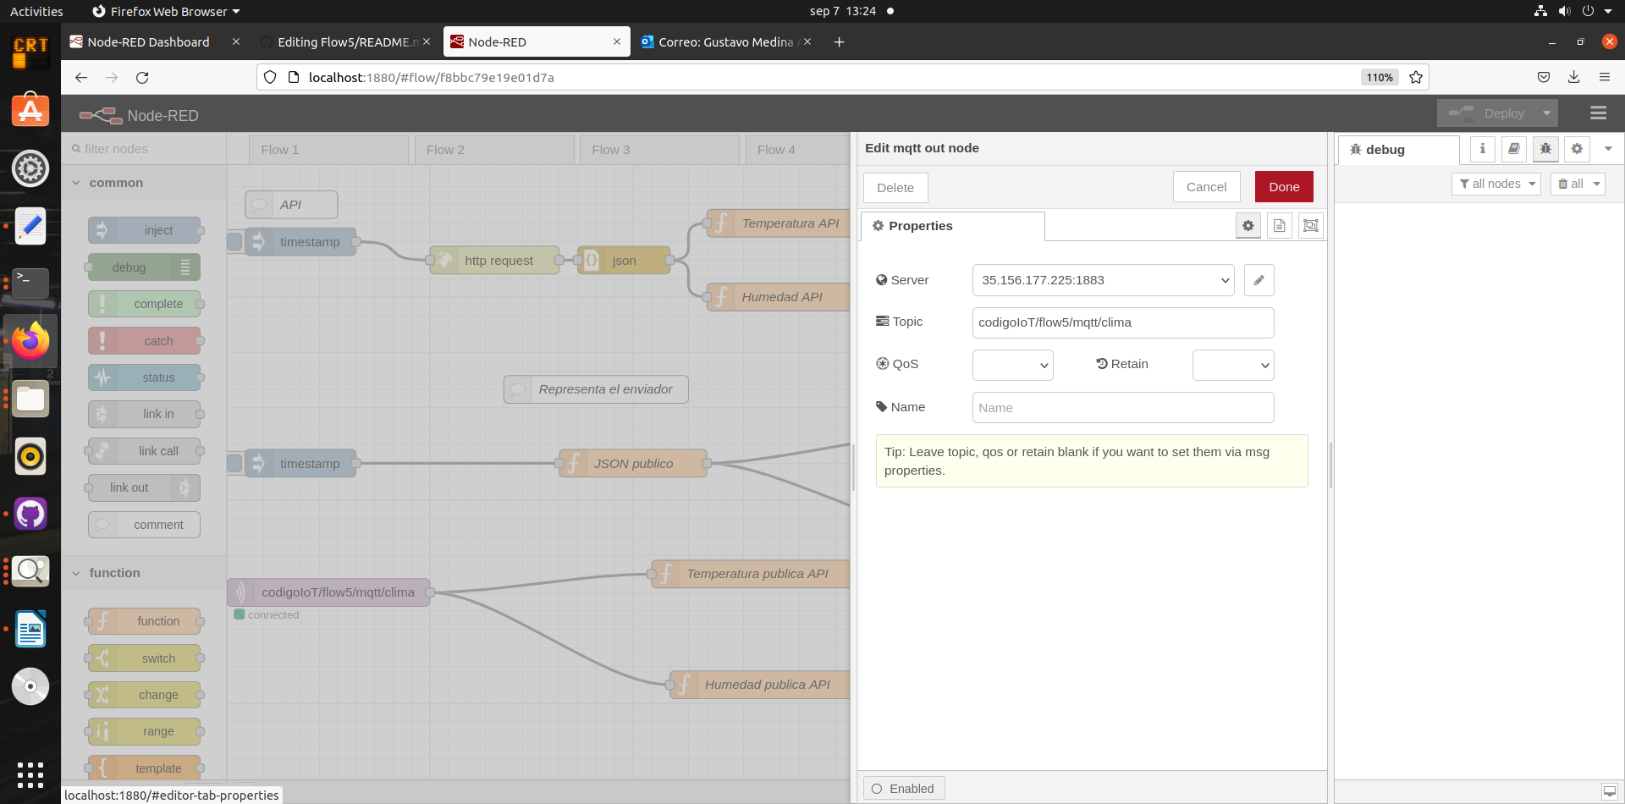Image resolution: width=1625 pixels, height=804 pixels.
Task: Open the help book sidebar icon
Action: pos(1514,149)
